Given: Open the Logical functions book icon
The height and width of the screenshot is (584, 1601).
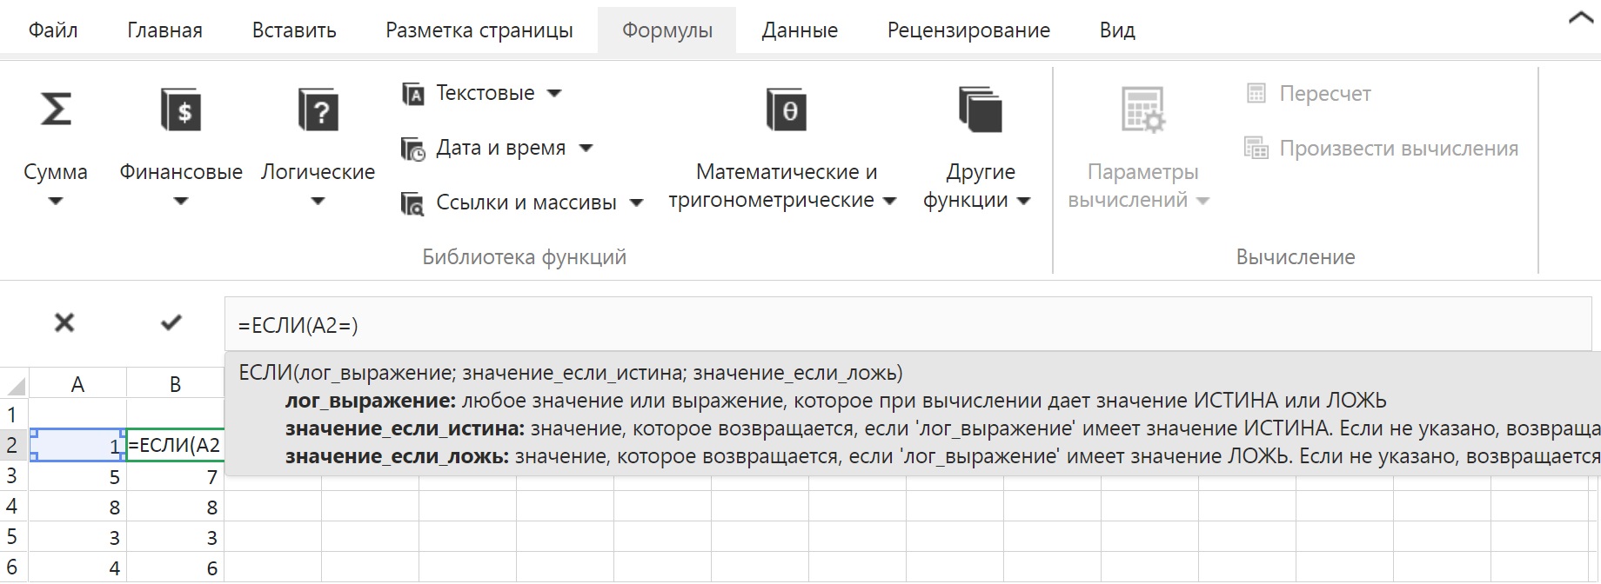Looking at the screenshot, I should tap(318, 109).
